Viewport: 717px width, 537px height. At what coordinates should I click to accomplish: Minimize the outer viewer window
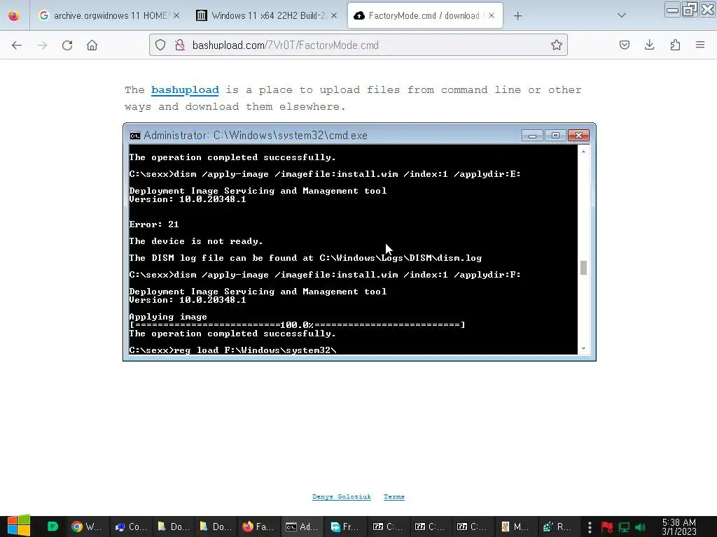(x=672, y=10)
